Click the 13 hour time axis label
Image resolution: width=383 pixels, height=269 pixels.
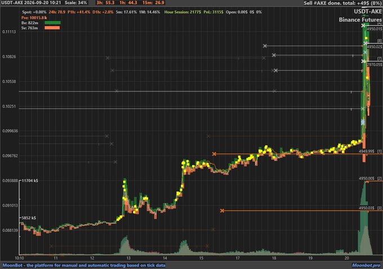pyautogui.click(x=128, y=258)
